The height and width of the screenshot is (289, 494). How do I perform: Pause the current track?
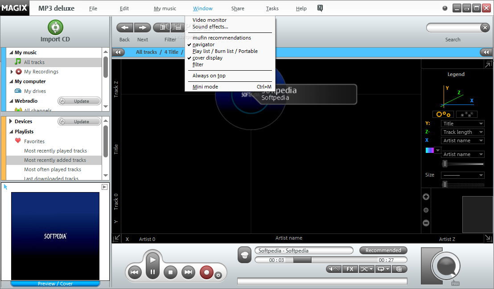[153, 272]
